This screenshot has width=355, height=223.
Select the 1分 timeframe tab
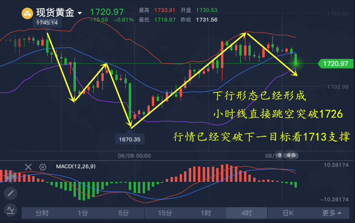(83, 213)
